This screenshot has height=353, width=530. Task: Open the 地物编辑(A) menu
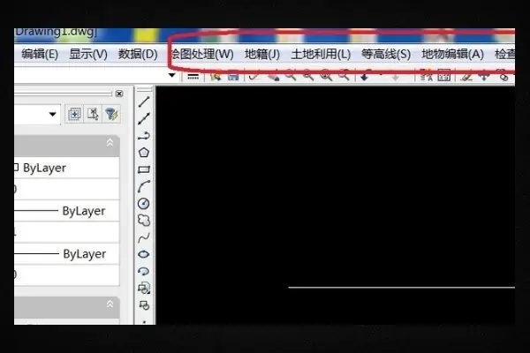coord(452,54)
